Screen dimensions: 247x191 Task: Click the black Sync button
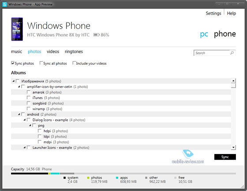coord(225,157)
